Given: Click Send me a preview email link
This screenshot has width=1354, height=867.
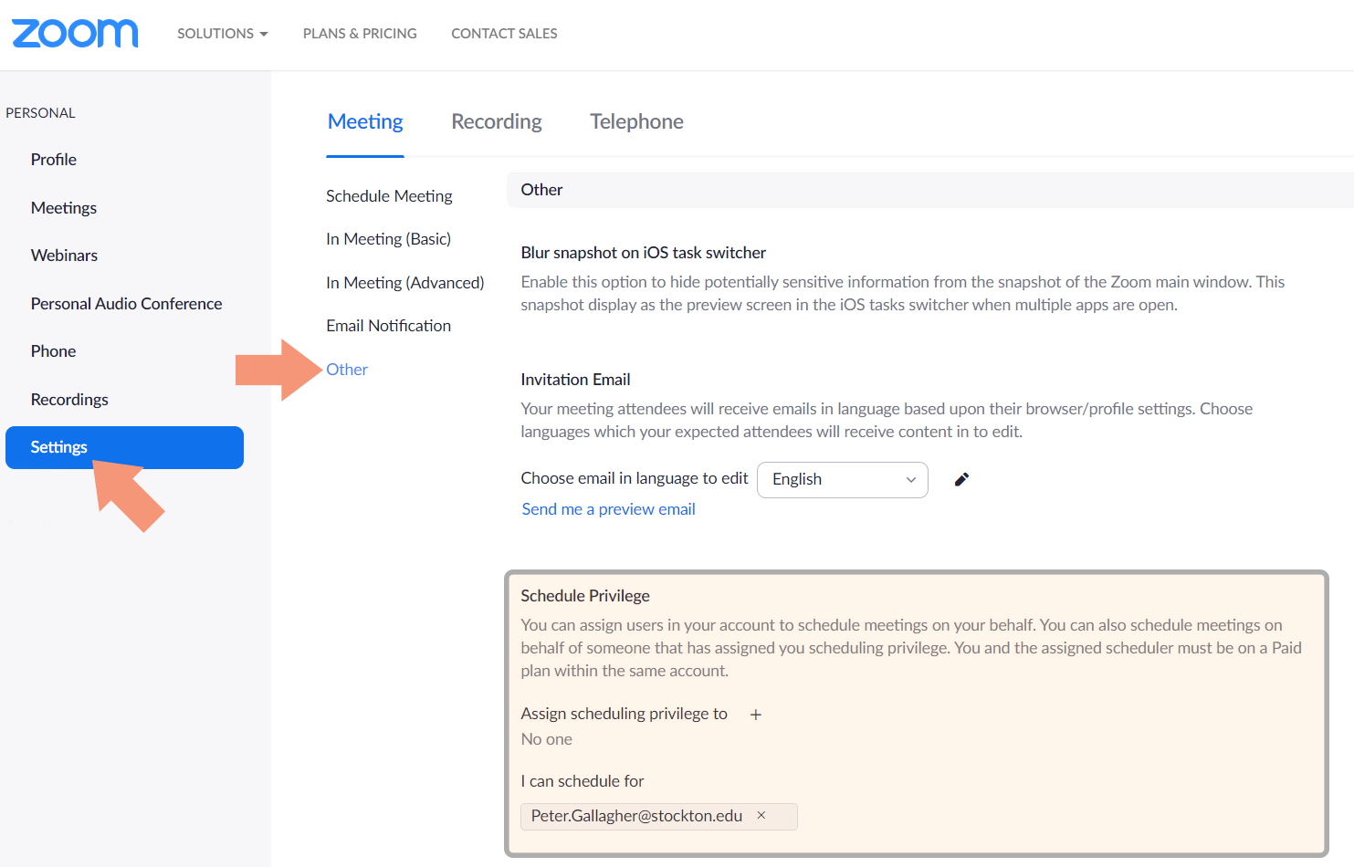Looking at the screenshot, I should pos(609,509).
